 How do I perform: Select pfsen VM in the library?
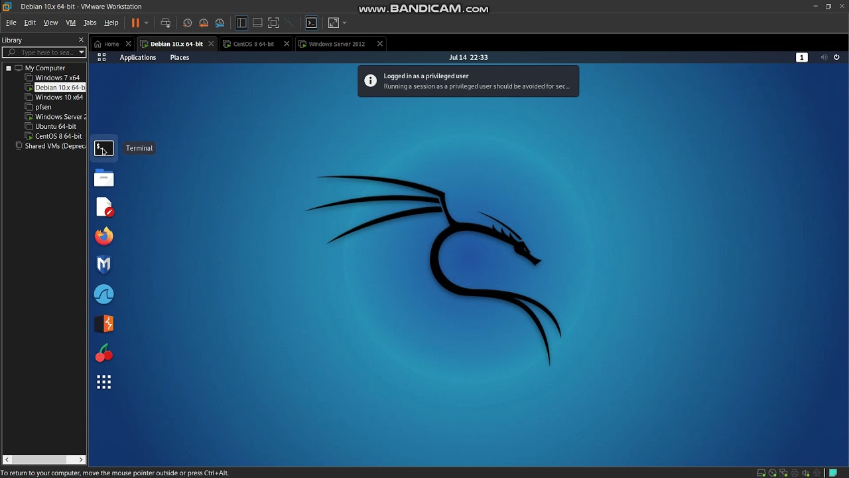click(x=43, y=107)
